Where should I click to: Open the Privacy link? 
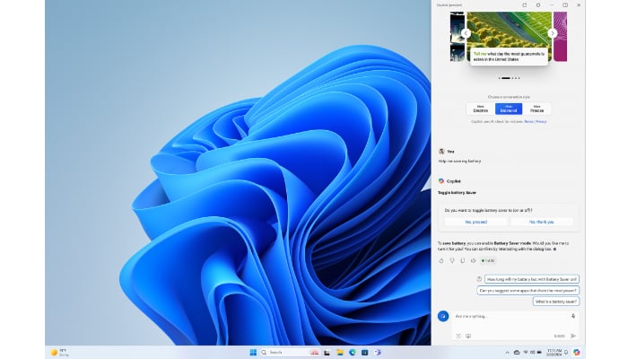point(541,121)
